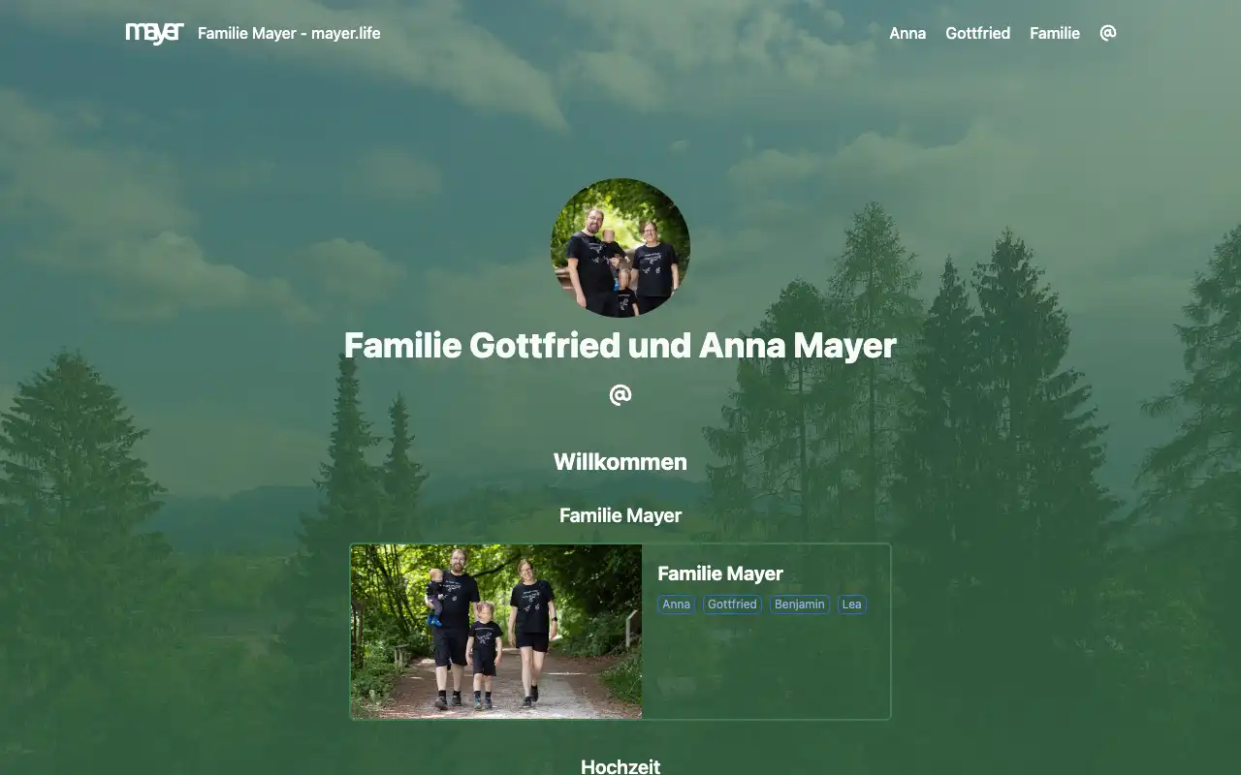1241x775 pixels.
Task: Click the @ icon below the family heading
Action: (620, 394)
